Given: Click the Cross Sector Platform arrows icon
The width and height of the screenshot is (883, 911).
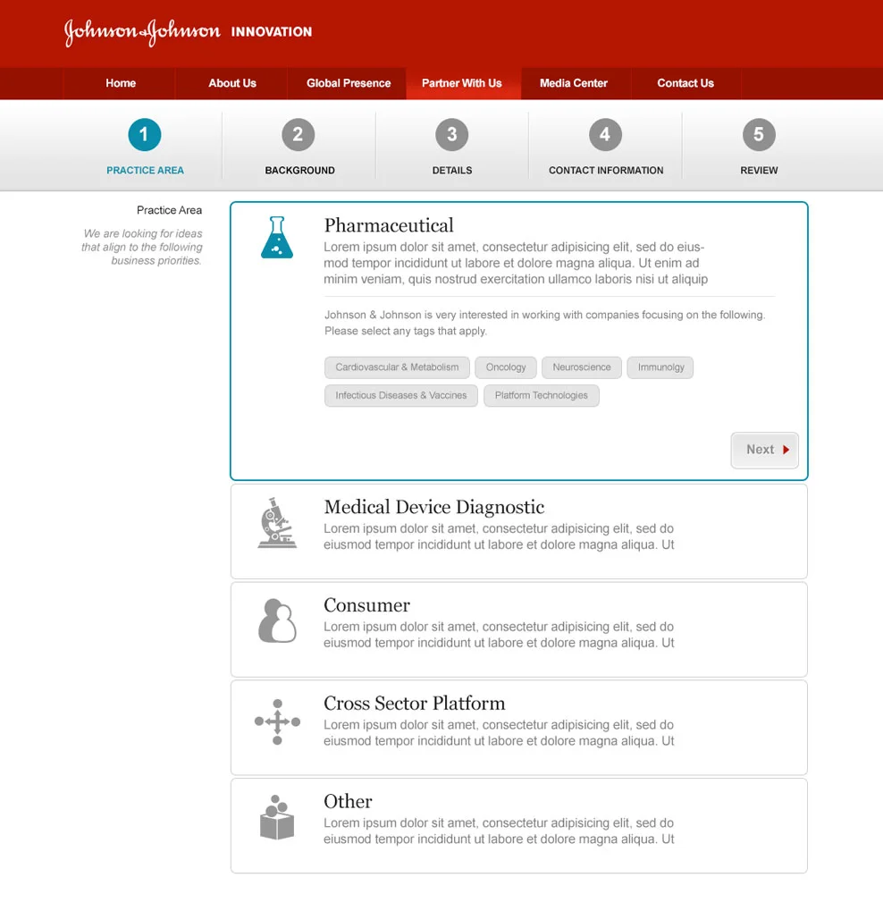Looking at the screenshot, I should [277, 721].
